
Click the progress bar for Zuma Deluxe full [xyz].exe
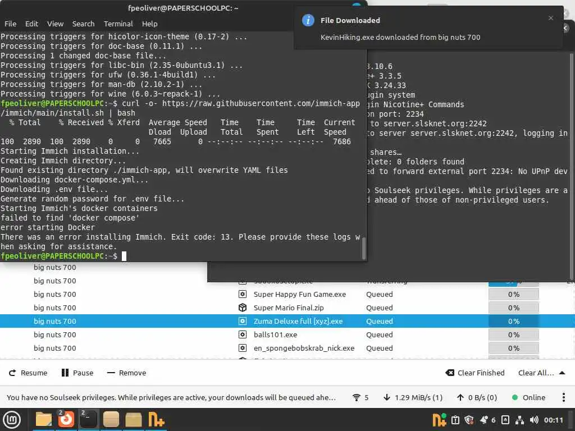click(x=513, y=321)
